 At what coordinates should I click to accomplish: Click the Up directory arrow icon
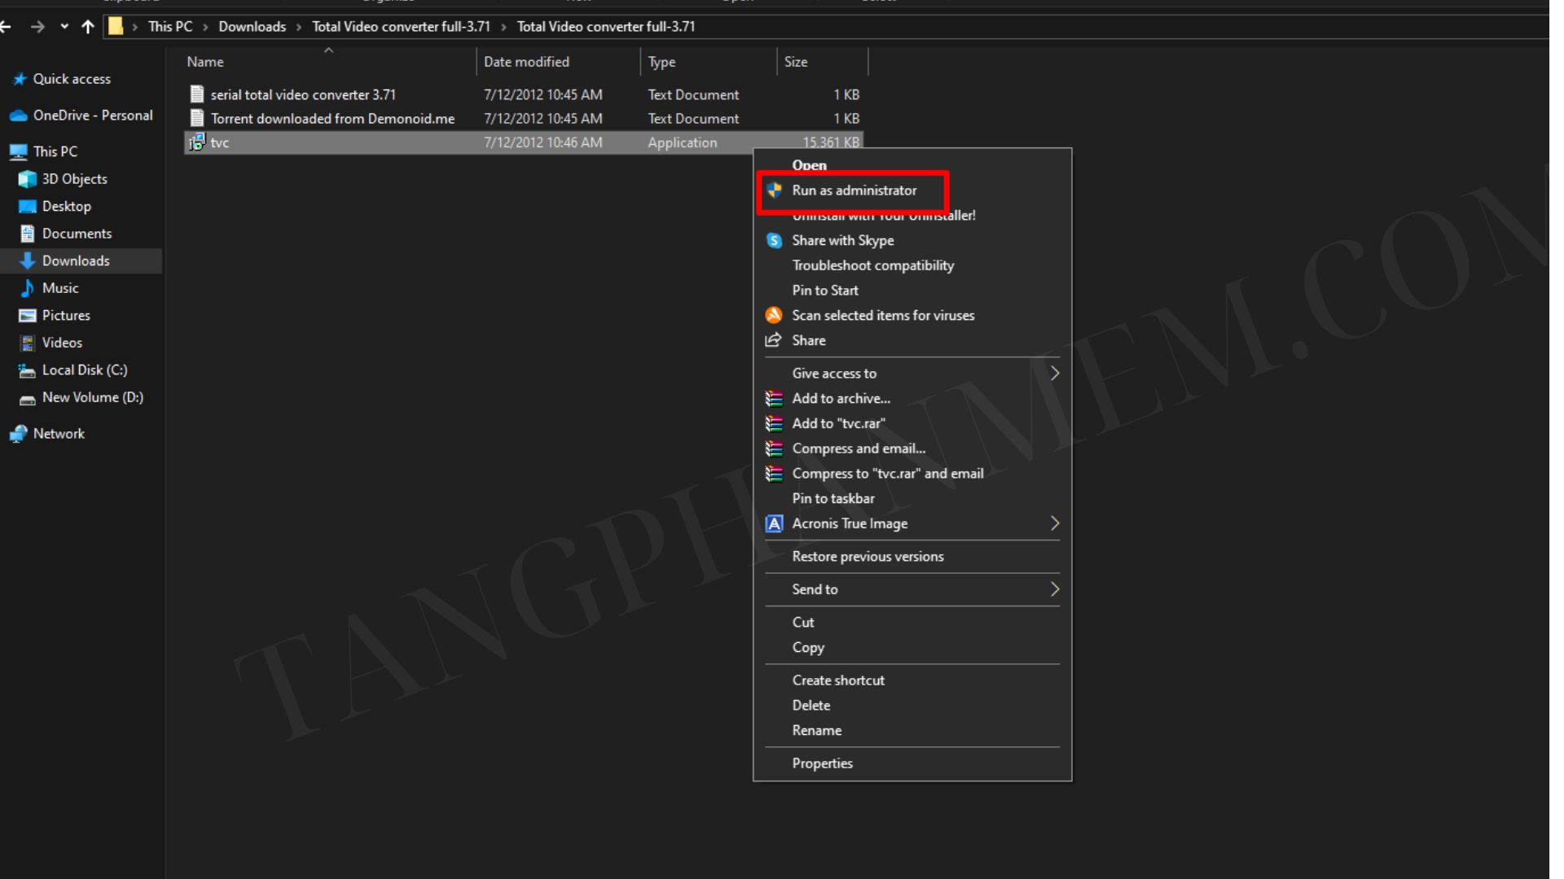pyautogui.click(x=88, y=27)
